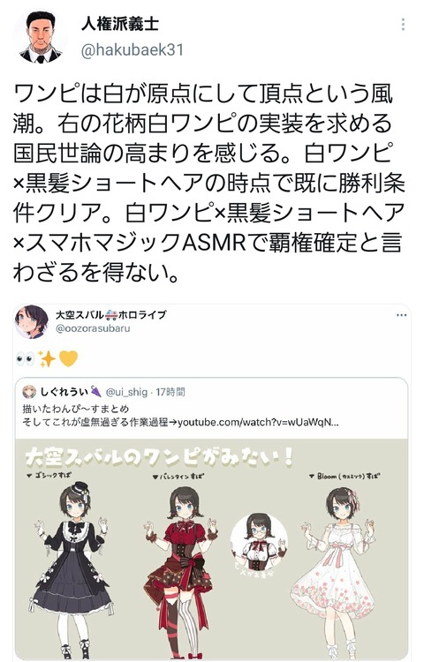Click the eyes emoji in quoted tweet

pos(25,359)
